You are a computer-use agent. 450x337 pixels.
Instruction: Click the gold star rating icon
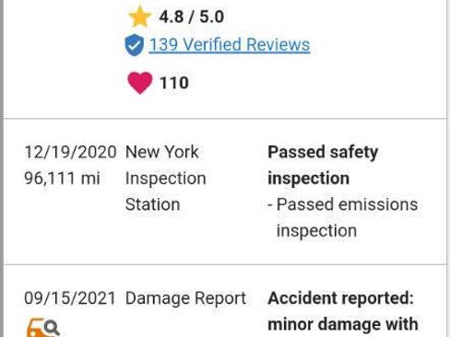(x=139, y=17)
